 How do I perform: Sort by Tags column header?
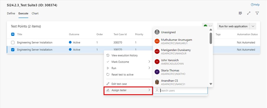click(218, 34)
